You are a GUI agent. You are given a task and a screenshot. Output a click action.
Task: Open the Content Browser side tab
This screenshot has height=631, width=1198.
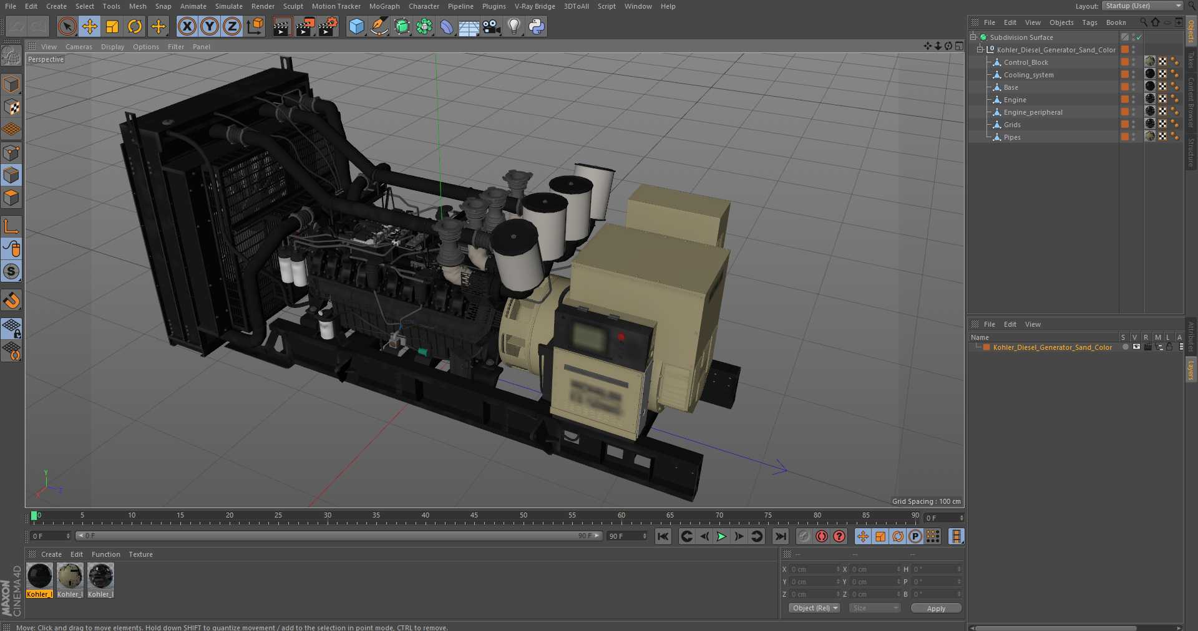[1191, 102]
